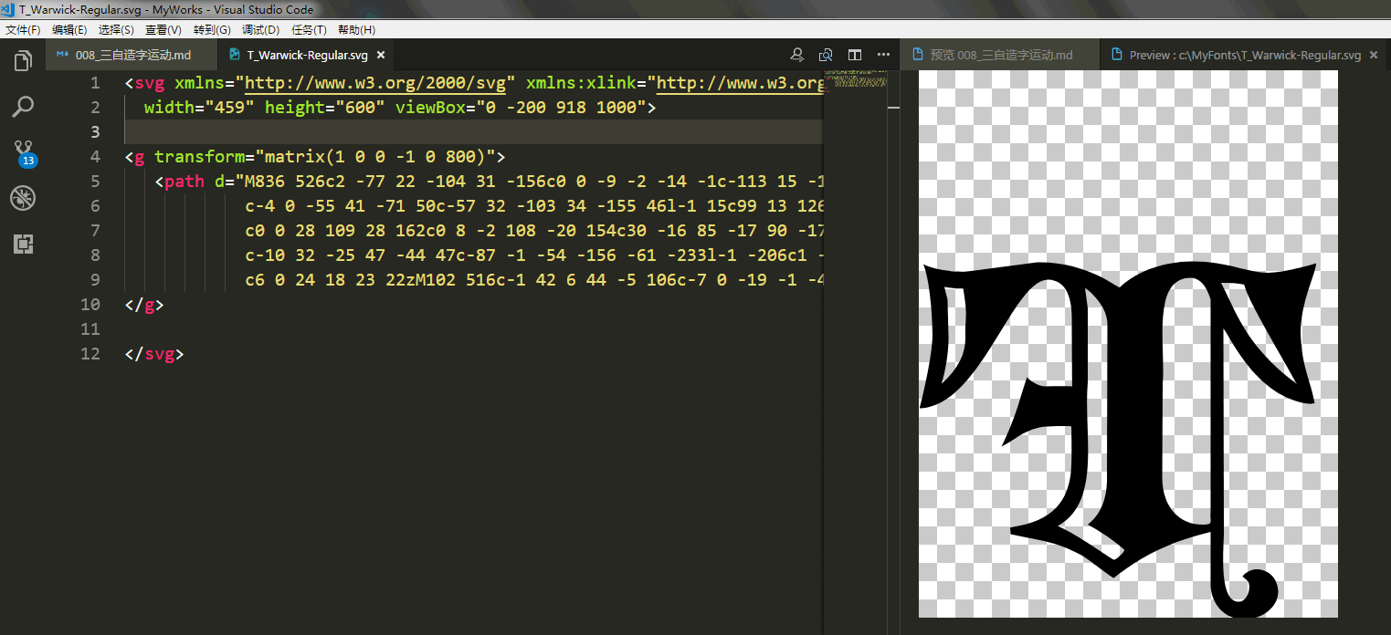Open the 任务(T) menu
The image size is (1391, 635).
coord(309,30)
